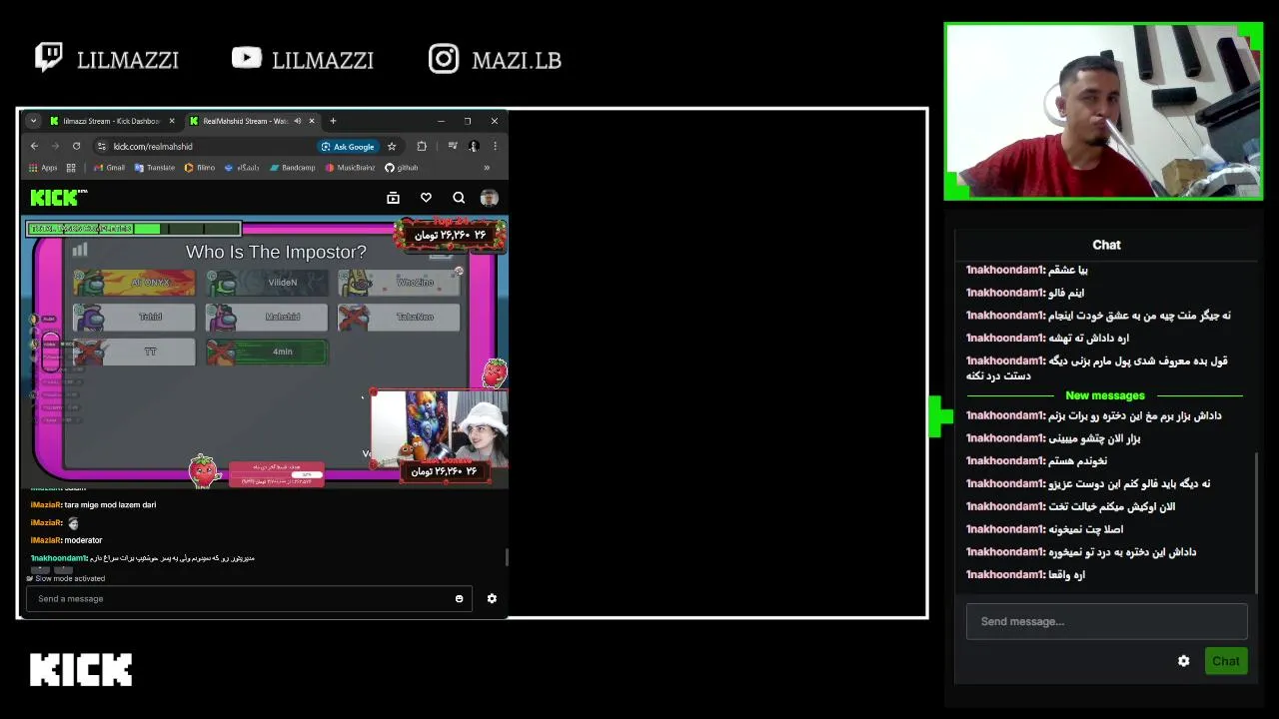Mute the RealMahshid tab audio speaker icon

(x=297, y=121)
